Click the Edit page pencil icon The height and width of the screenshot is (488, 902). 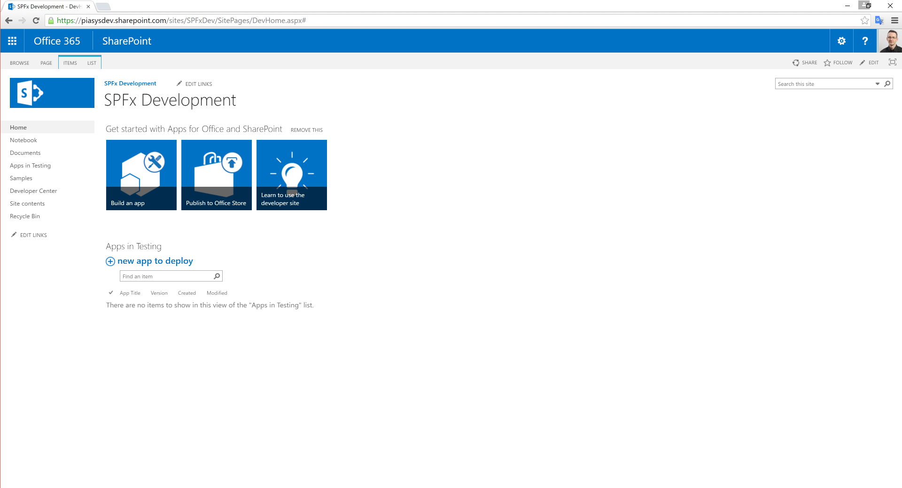(x=863, y=62)
